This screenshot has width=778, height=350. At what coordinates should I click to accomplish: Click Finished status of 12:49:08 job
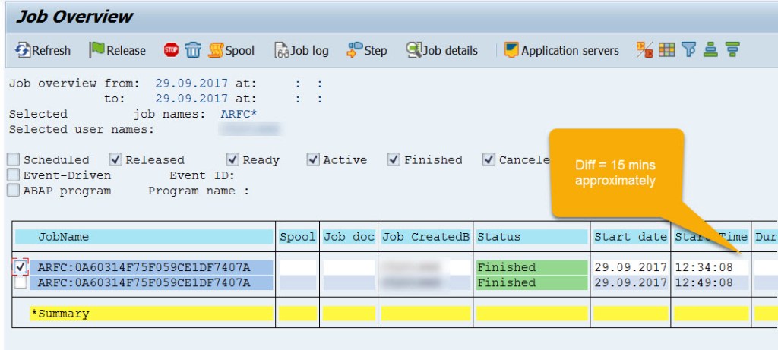click(x=532, y=282)
